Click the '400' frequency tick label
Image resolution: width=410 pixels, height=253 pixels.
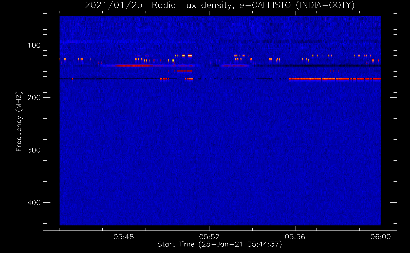34,203
